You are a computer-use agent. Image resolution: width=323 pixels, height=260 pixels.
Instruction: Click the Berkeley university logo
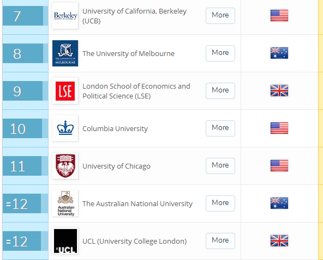65,16
